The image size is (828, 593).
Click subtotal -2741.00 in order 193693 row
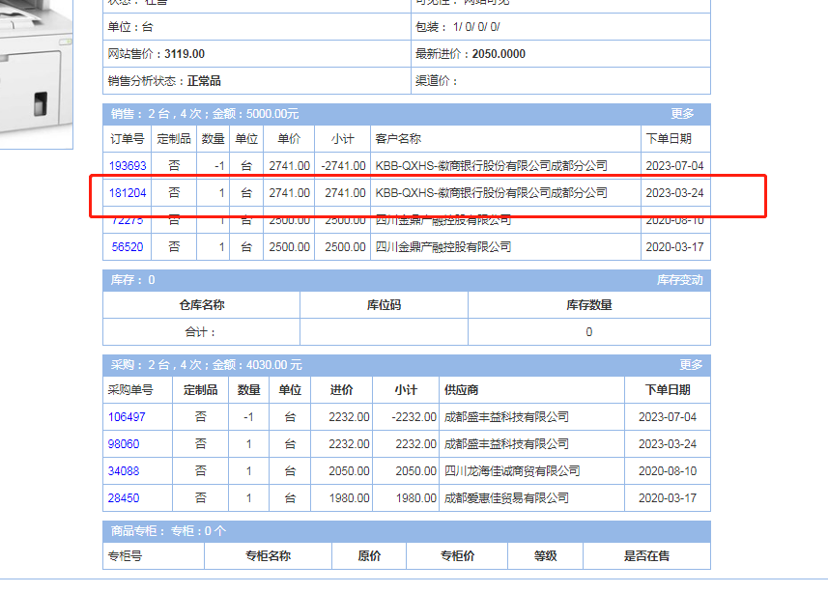(x=343, y=166)
